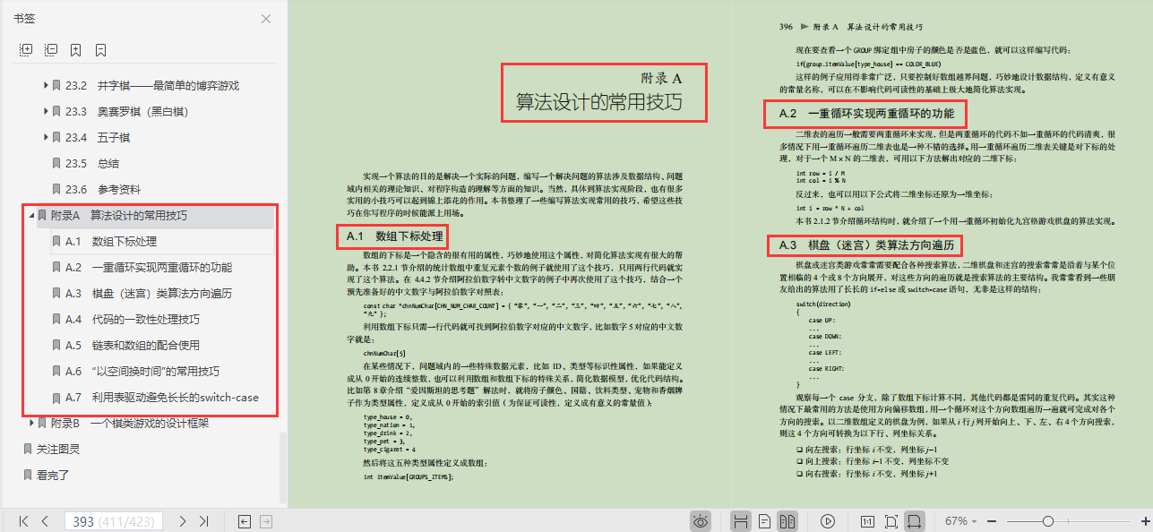This screenshot has height=532, width=1153.
Task: Start the slideshow playback mode
Action: [x=828, y=520]
